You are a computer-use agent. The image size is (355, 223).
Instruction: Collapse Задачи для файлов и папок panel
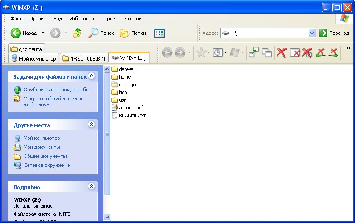click(92, 76)
